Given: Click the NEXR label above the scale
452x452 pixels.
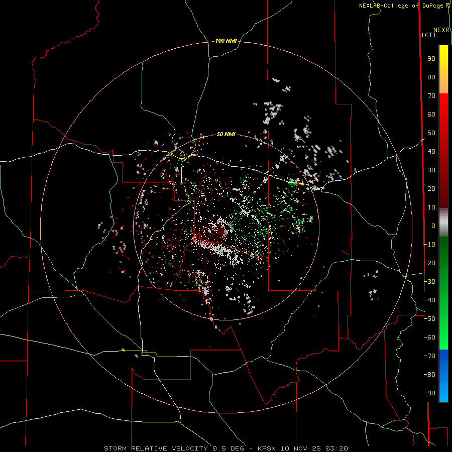Looking at the screenshot, I should [x=441, y=30].
